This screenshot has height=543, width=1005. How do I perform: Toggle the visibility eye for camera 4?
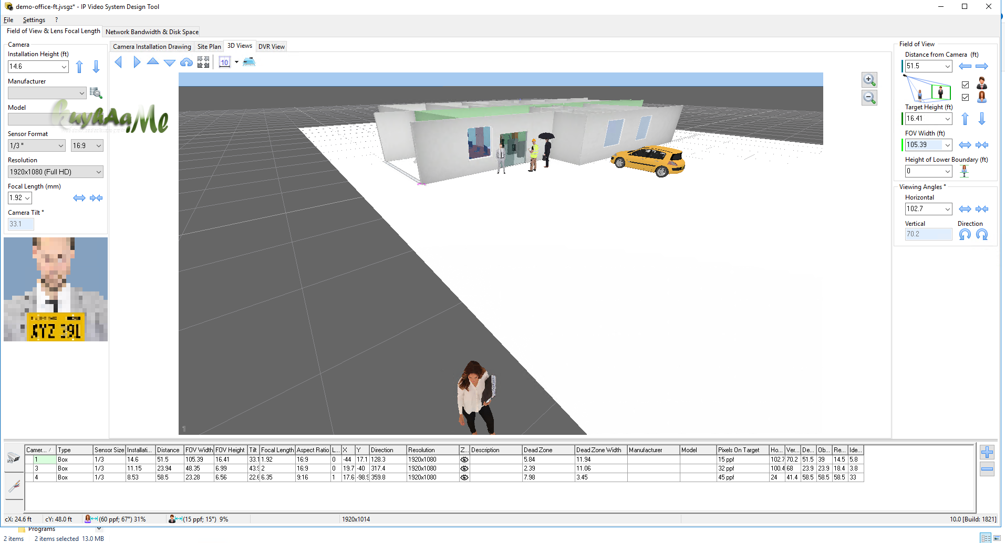click(x=464, y=477)
